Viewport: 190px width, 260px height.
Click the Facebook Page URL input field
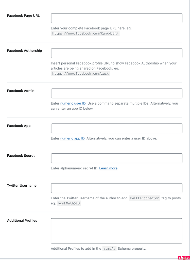coord(117,18)
